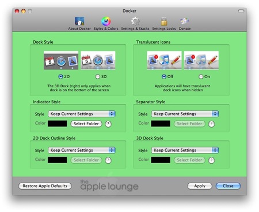Click Restore Apple Defaults button
Viewport: 259px width, 212px height.
tap(45, 186)
